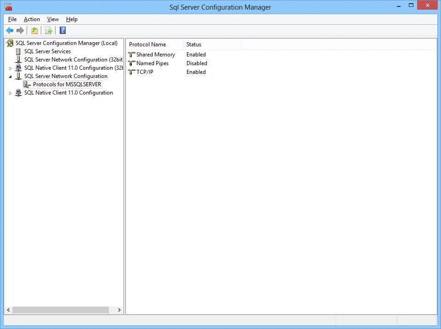Minimize the Configuration Manager window

pyautogui.click(x=399, y=6)
